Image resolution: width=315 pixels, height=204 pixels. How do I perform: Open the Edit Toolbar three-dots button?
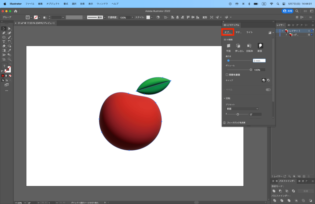[x=7, y=91]
